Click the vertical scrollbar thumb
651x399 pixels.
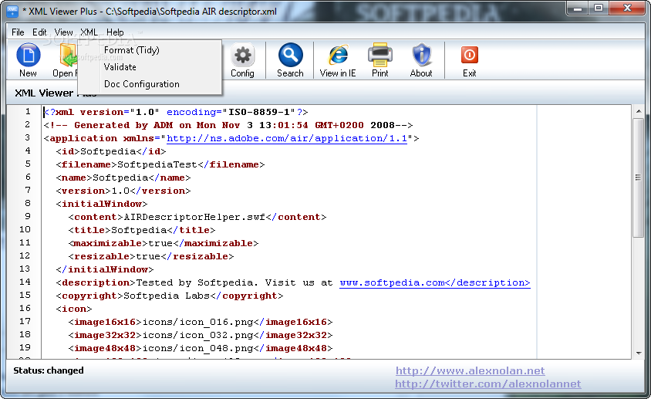pos(639,178)
